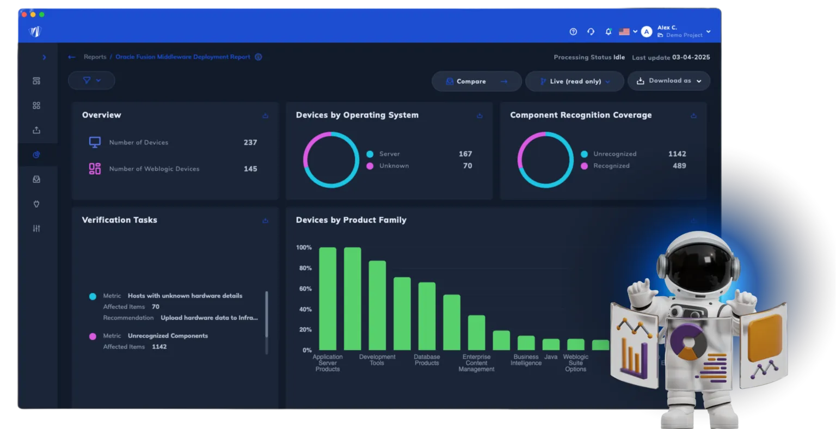836x429 pixels.
Task: Click the Devices by Operating System donut chart
Action: pos(331,160)
